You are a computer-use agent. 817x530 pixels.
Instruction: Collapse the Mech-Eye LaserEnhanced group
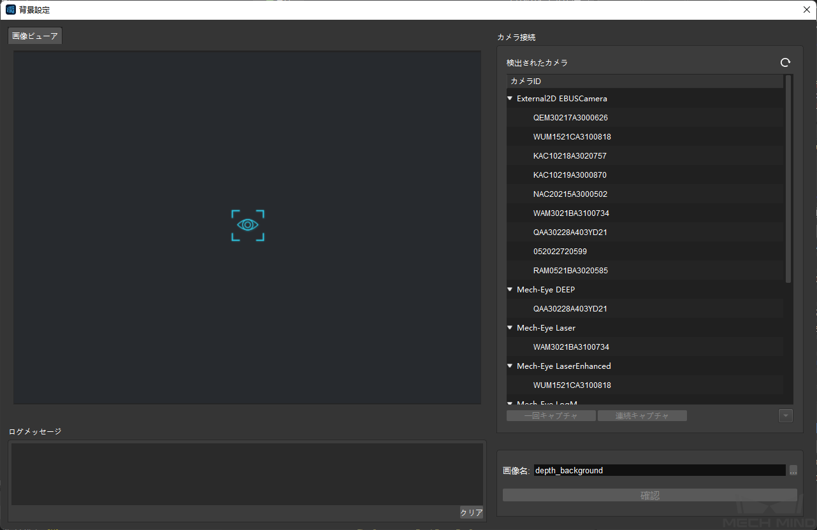[510, 366]
